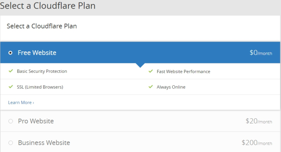Screen dimensions: 281x152
Task: Click the SSL (Limited Browsers) checkmark icon
Action: (x=11, y=87)
